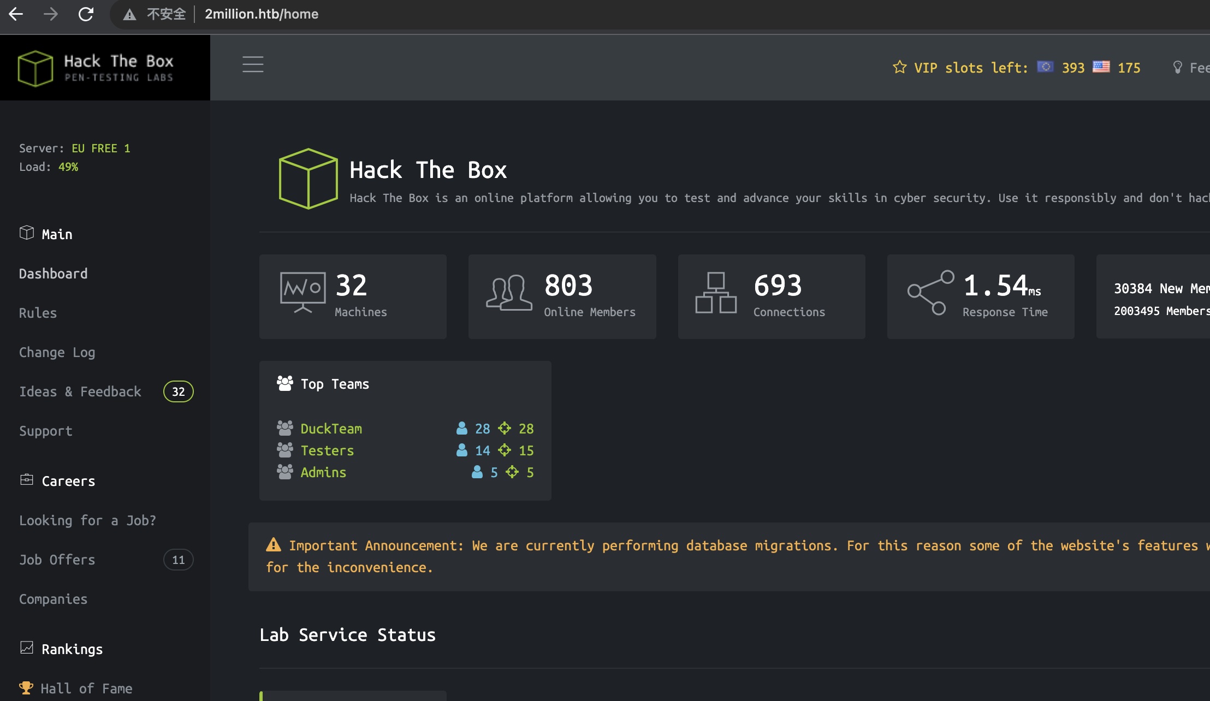Click the address bar URL field
This screenshot has height=701, width=1210.
[x=261, y=14]
